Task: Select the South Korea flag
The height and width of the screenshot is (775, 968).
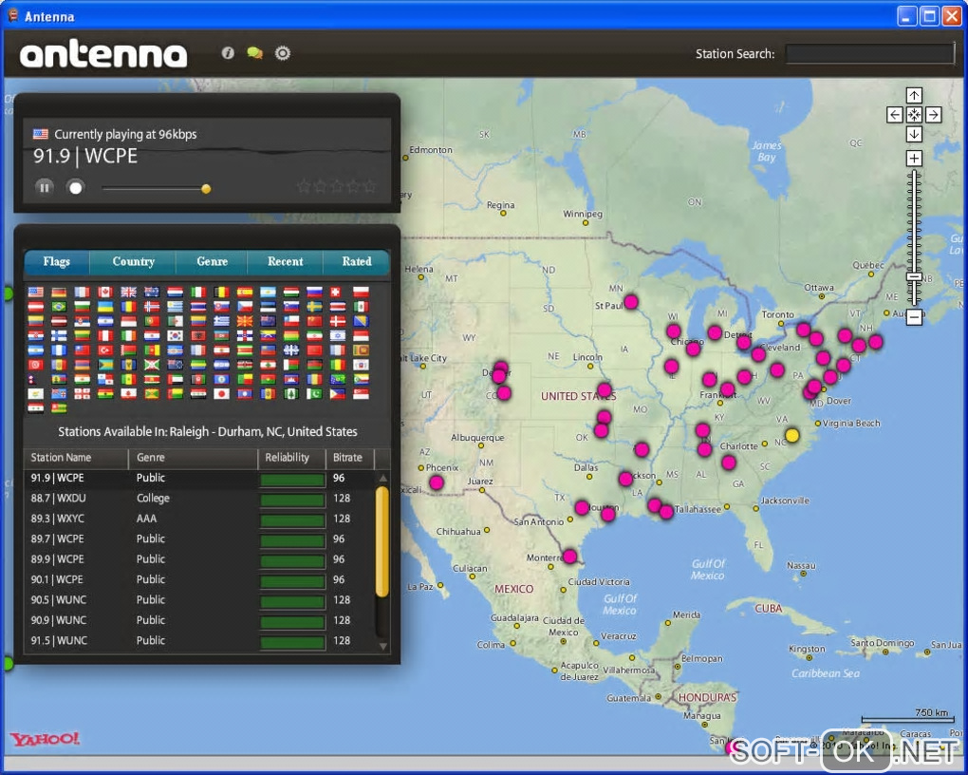Action: pos(176,335)
